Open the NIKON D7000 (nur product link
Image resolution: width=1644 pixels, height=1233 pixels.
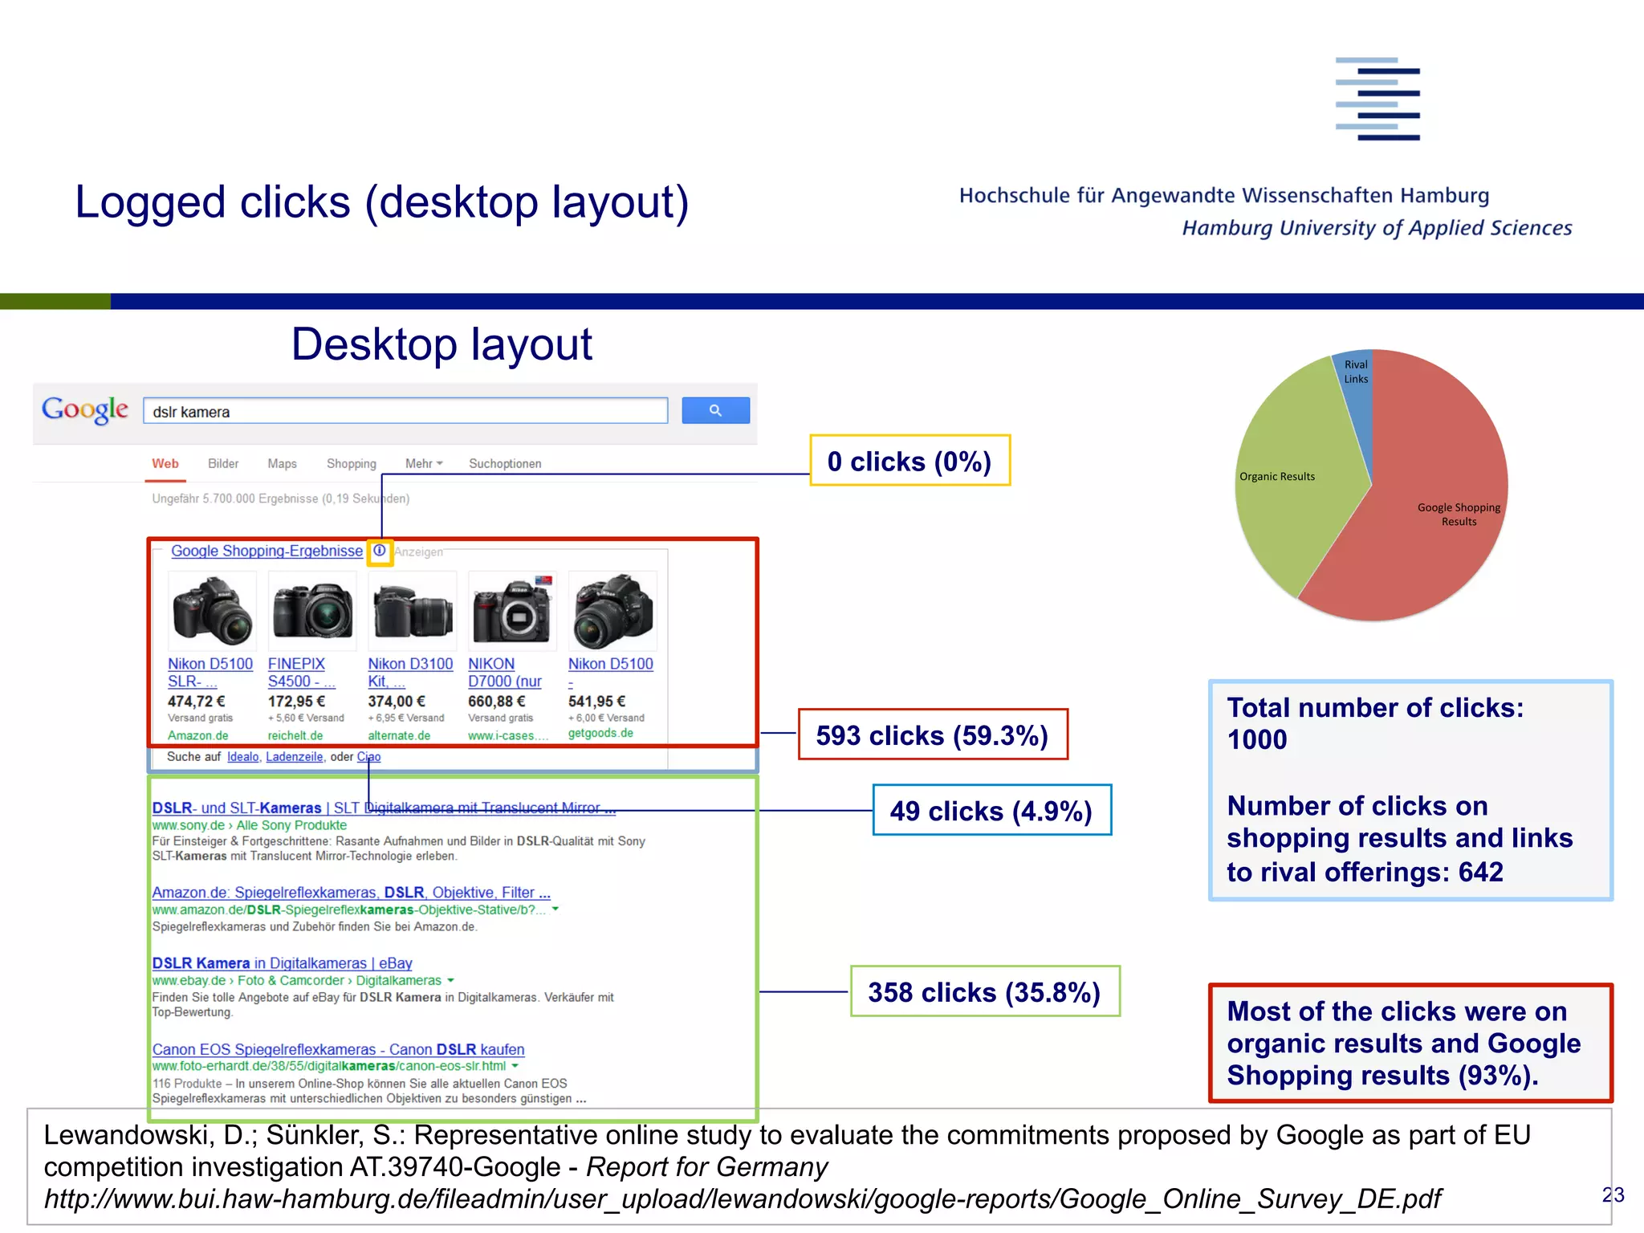pyautogui.click(x=505, y=673)
